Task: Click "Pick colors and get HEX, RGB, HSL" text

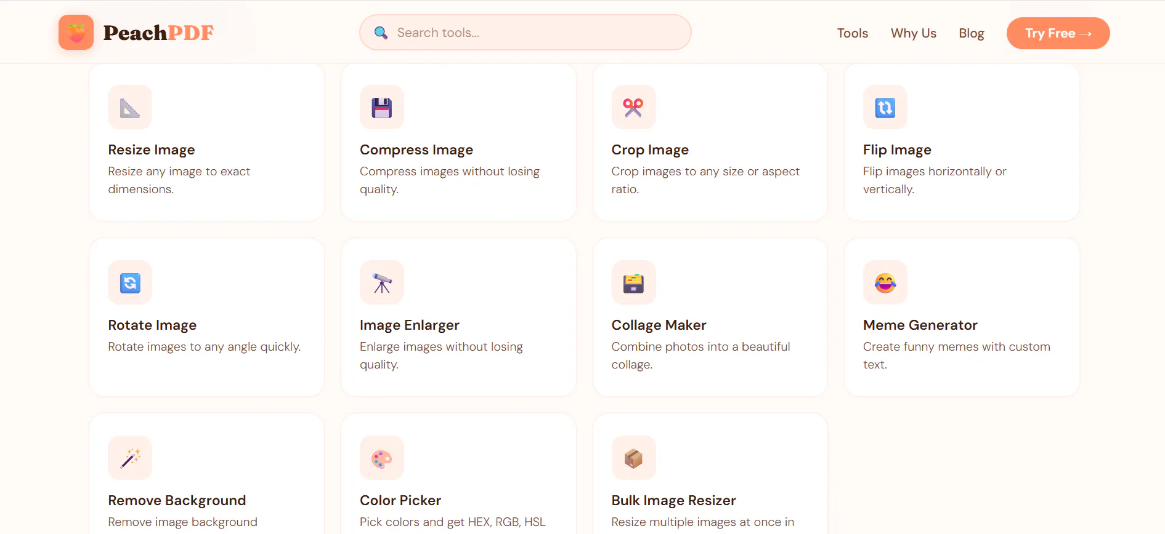Action: click(x=453, y=522)
